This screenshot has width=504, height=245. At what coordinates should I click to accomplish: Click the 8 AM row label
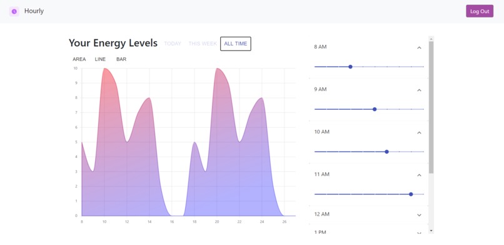point(320,47)
